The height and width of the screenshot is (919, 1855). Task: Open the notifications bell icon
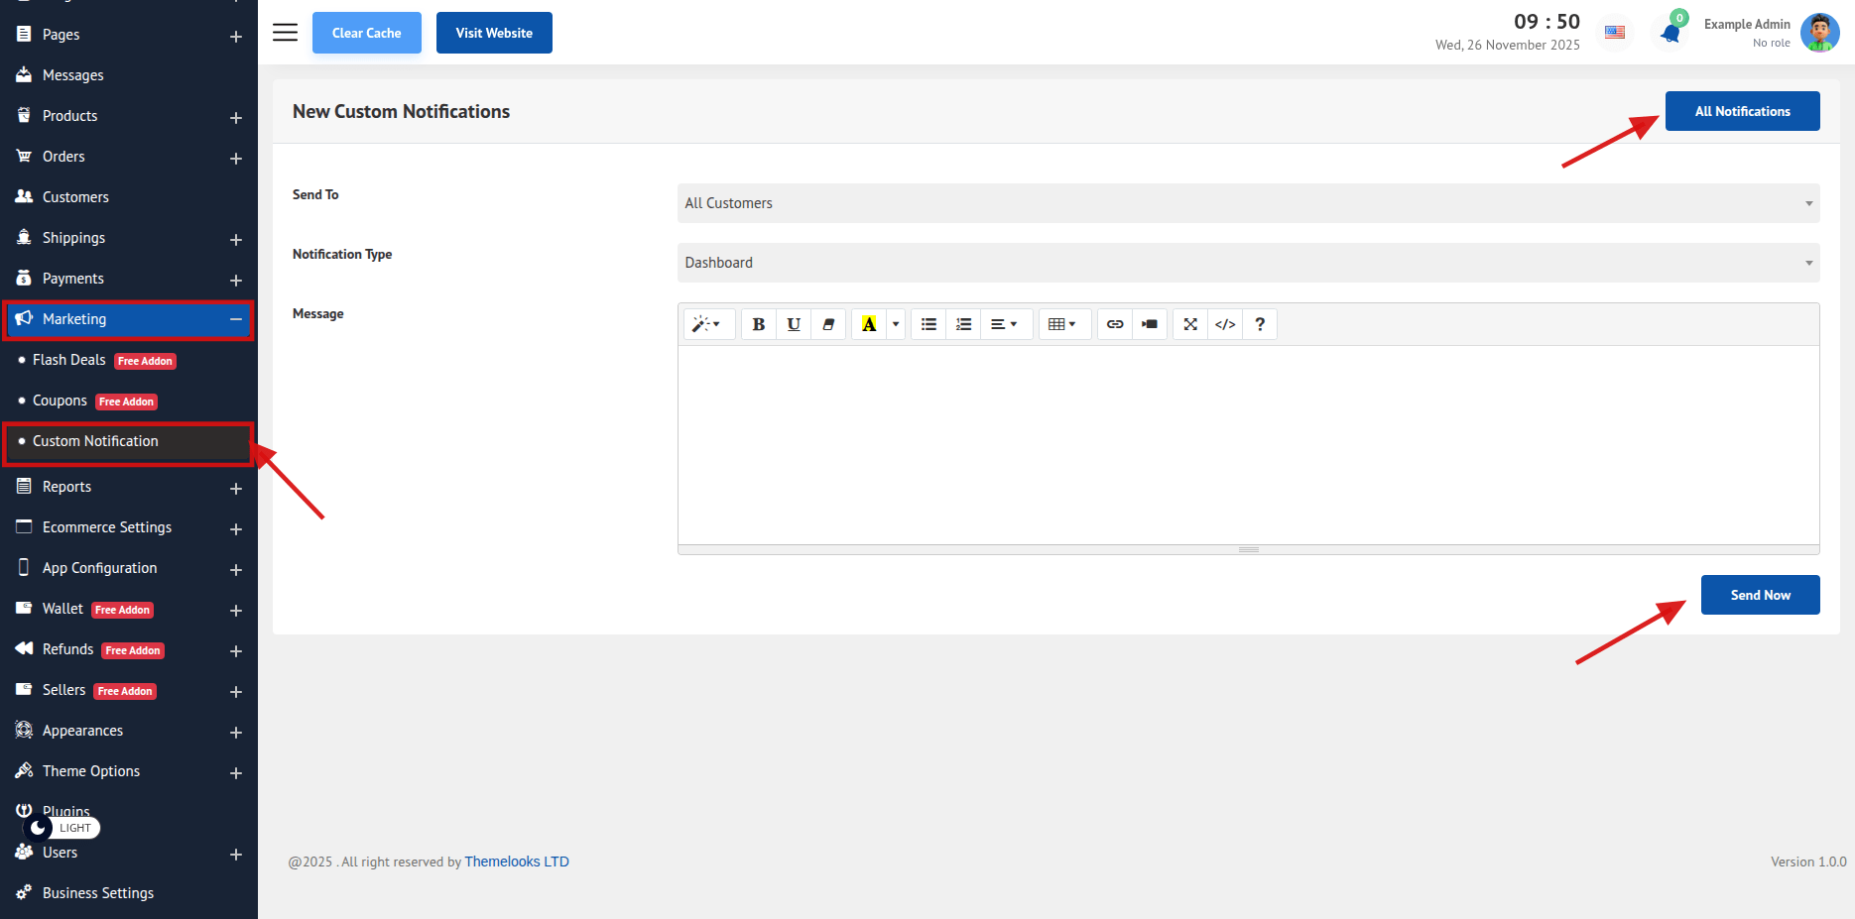pyautogui.click(x=1670, y=34)
